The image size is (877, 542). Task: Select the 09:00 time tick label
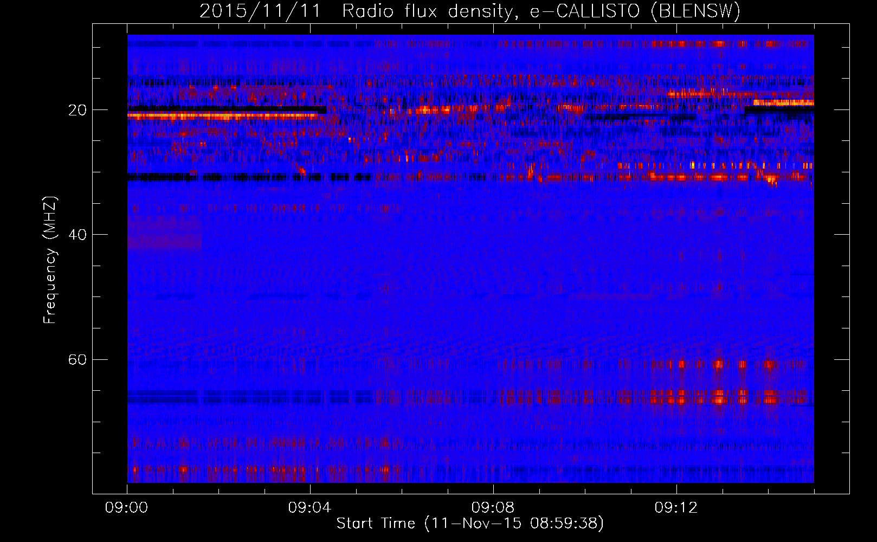tap(127, 508)
